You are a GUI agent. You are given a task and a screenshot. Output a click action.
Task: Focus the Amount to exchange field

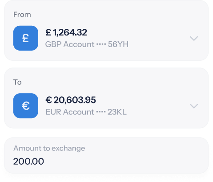tap(106, 155)
